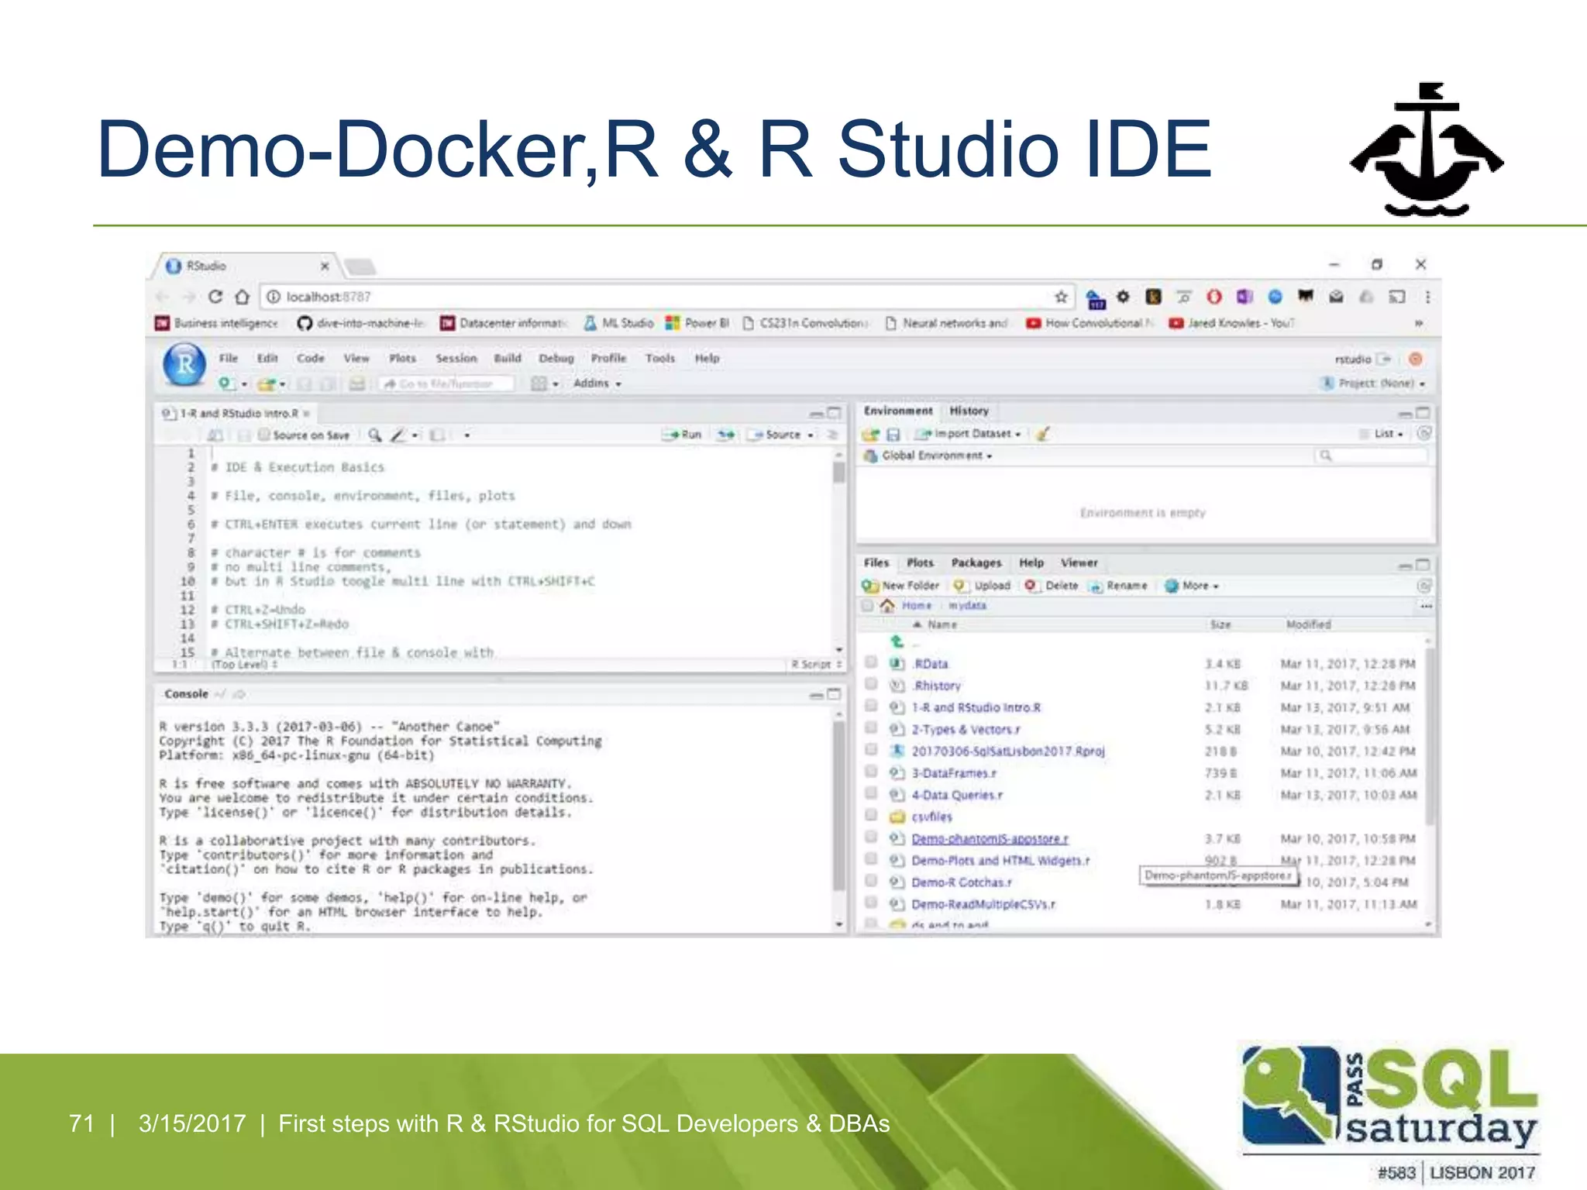
Task: Open the Code menu
Action: (x=311, y=358)
